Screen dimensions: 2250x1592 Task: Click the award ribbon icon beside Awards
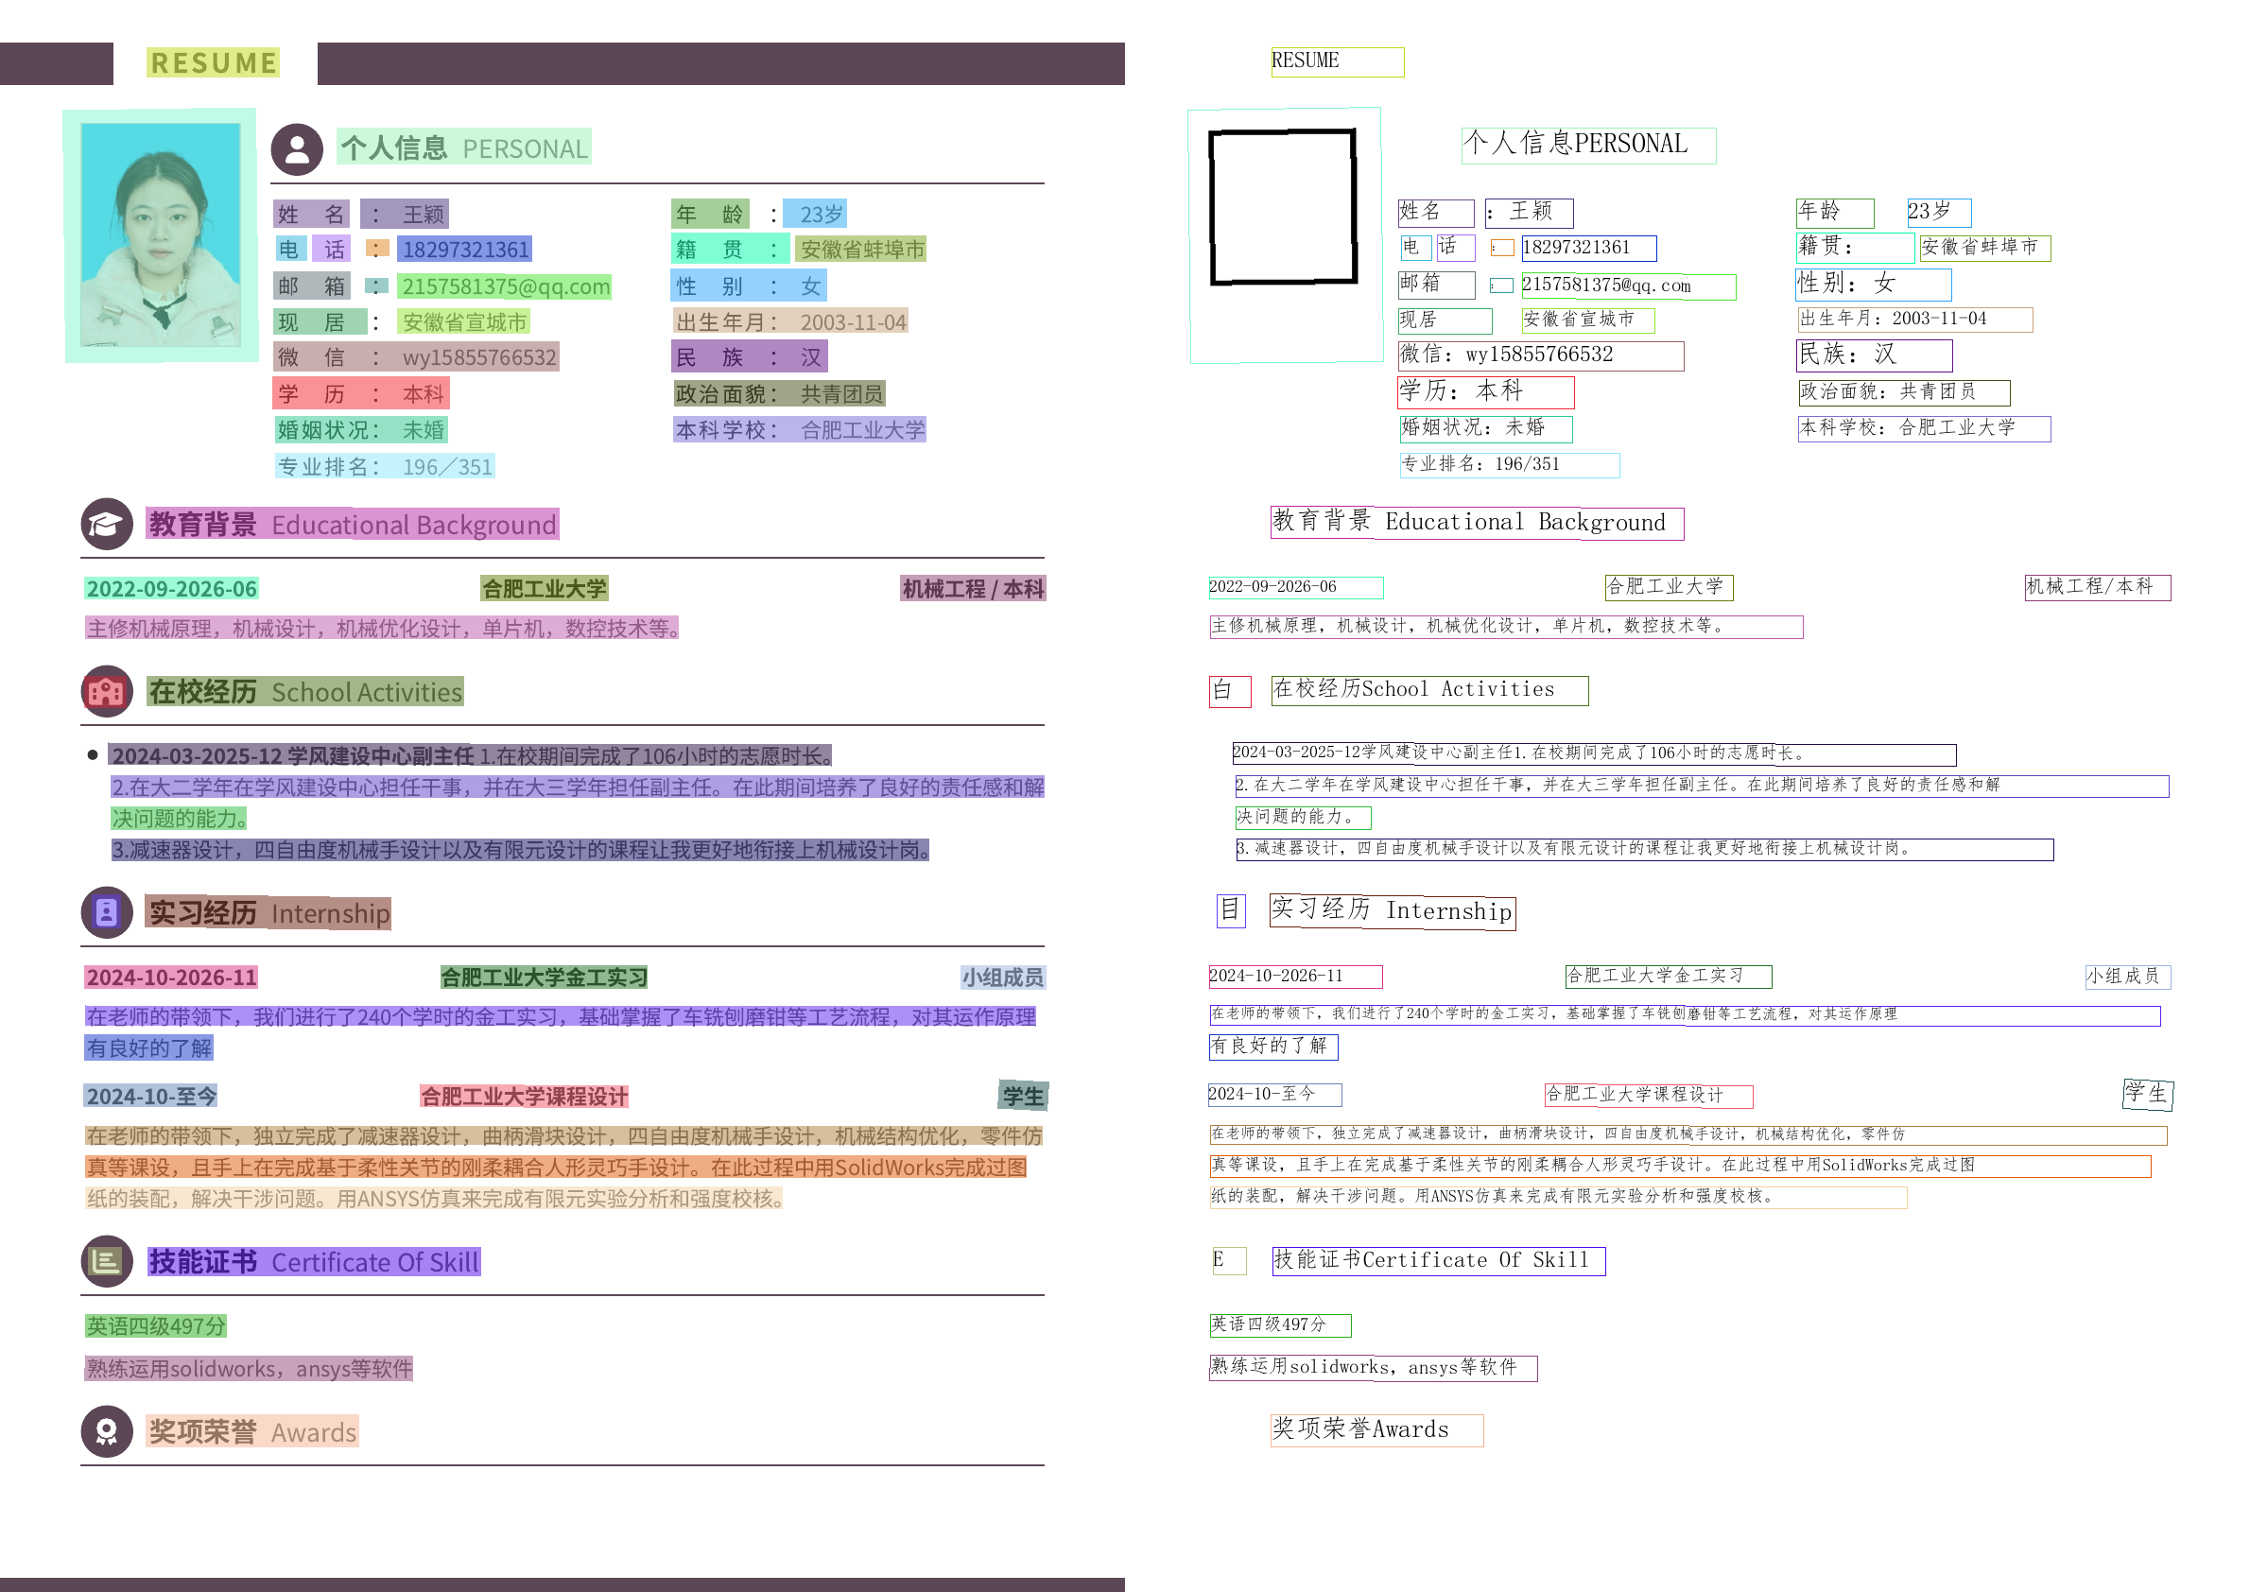[x=107, y=1431]
